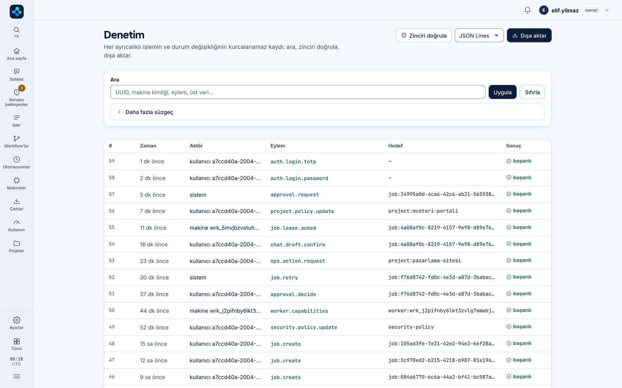
Task: Open Workflow'lar branch icon
Action: point(16,138)
